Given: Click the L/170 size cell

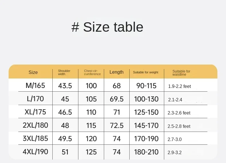Looking at the screenshot, I should click(x=35, y=99).
